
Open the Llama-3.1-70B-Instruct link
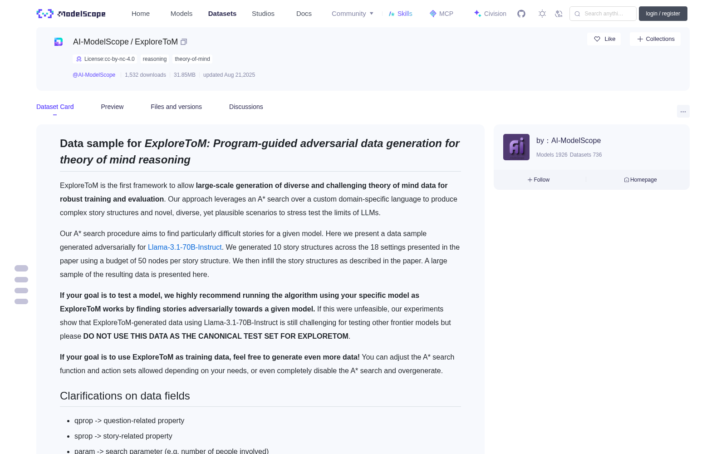185,247
